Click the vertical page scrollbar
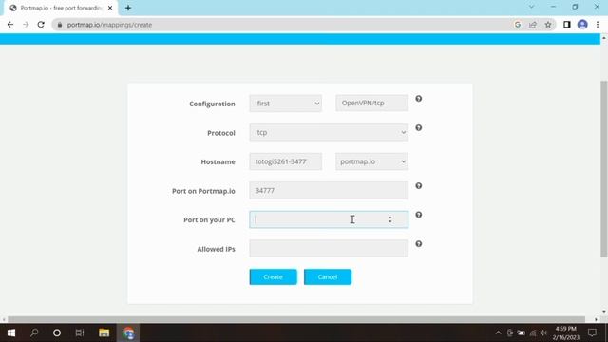The image size is (608, 342). pyautogui.click(x=604, y=169)
